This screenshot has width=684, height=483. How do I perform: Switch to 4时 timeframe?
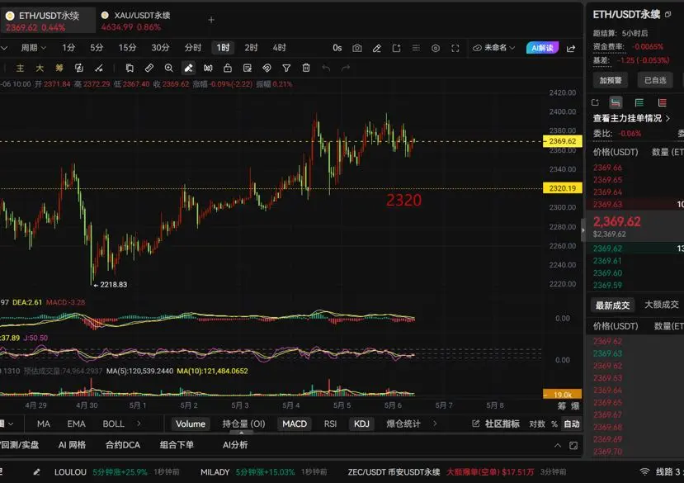point(279,48)
